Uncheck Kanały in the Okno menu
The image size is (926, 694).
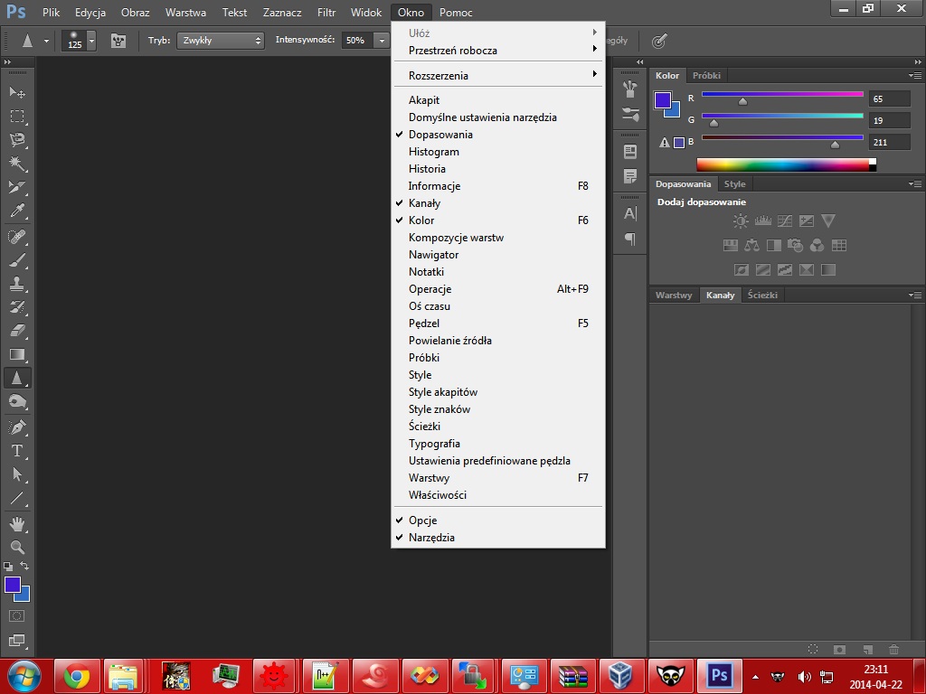[498, 203]
